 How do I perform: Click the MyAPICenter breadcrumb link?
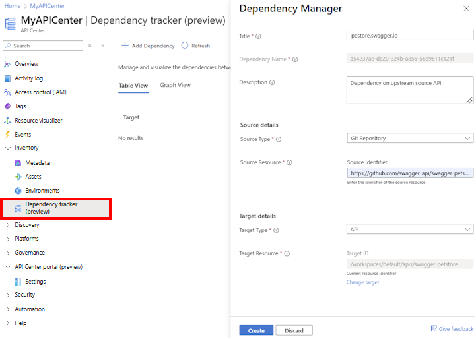[48, 6]
